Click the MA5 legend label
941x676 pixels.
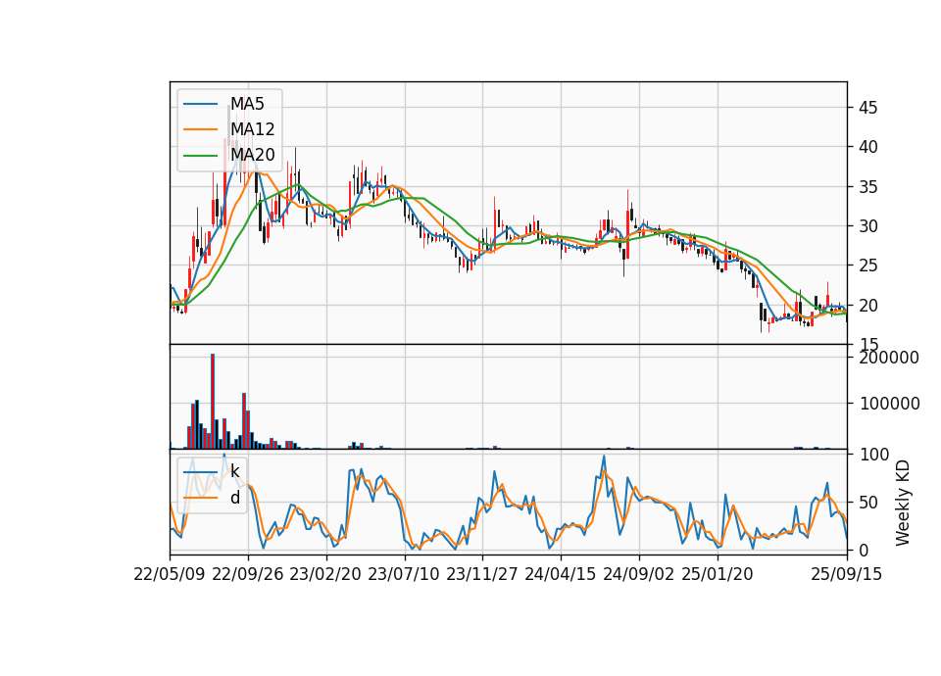click(247, 104)
